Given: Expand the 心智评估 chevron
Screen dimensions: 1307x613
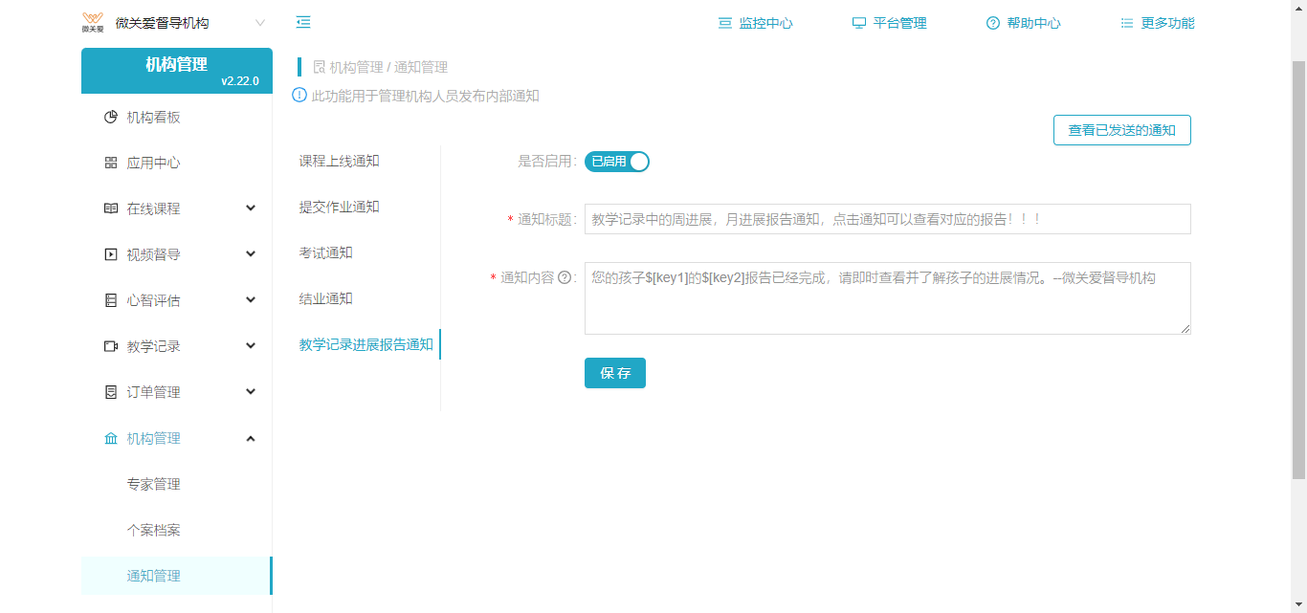Looking at the screenshot, I should coord(251,300).
